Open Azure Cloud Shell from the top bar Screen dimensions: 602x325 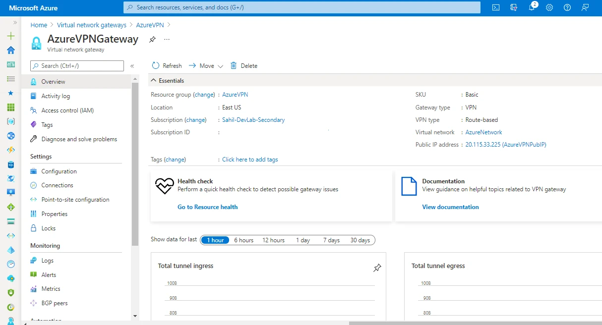point(496,7)
